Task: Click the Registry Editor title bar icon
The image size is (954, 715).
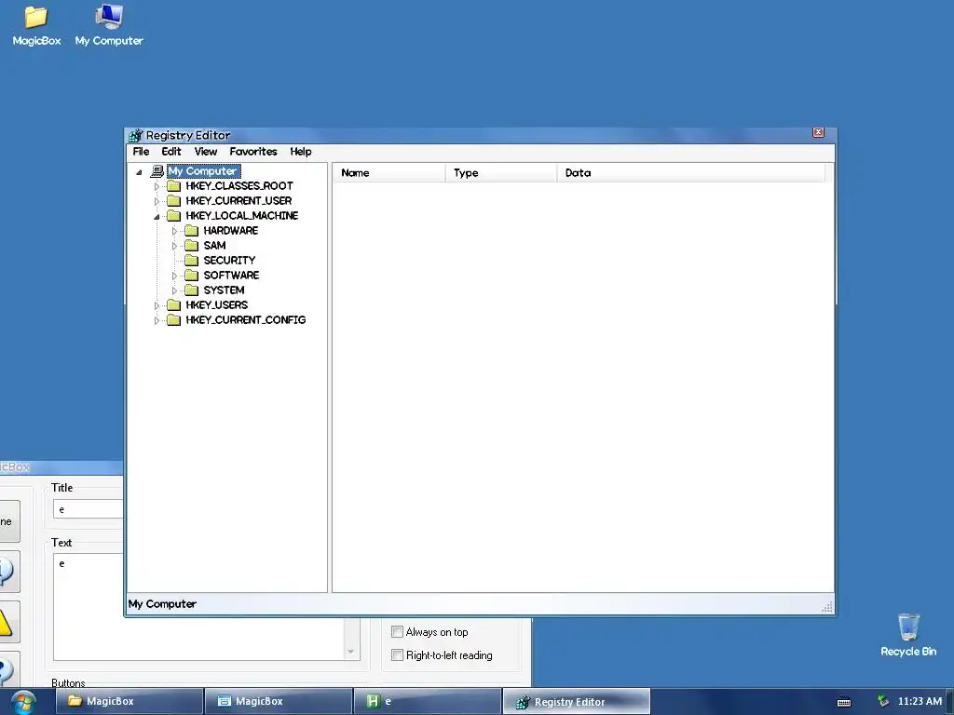Action: (x=135, y=135)
